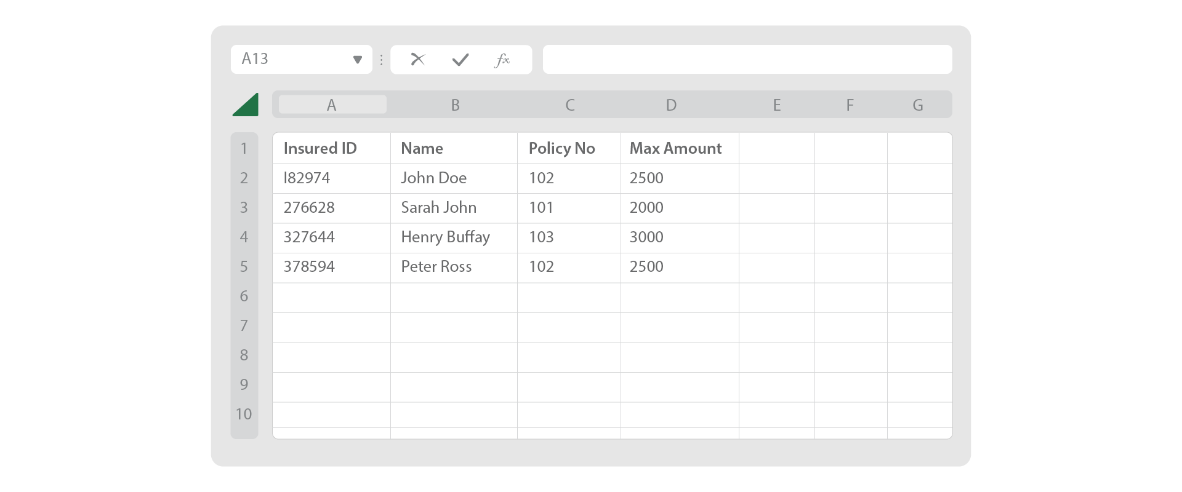Click the Name Box showing A13

coord(289,59)
